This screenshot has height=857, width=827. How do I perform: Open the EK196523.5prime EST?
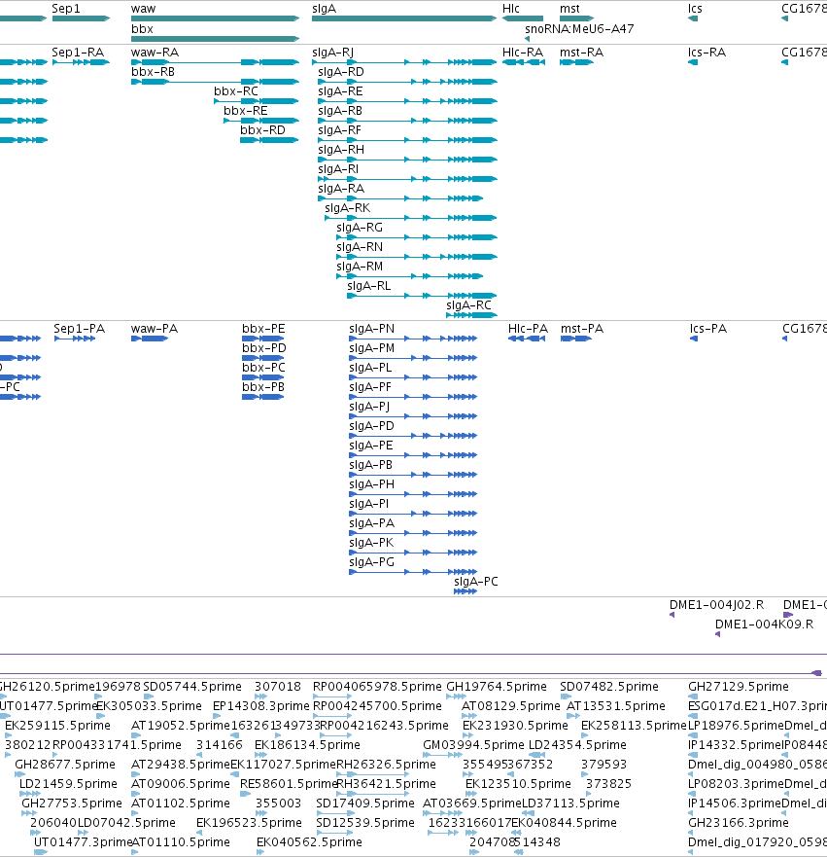click(199, 833)
